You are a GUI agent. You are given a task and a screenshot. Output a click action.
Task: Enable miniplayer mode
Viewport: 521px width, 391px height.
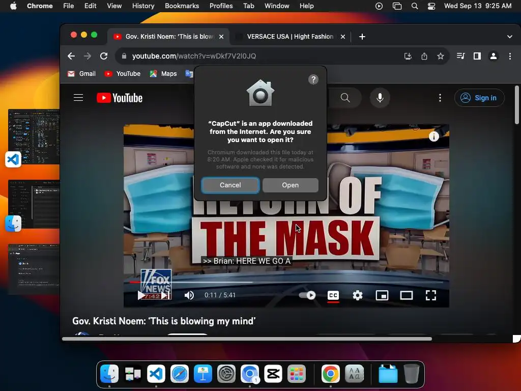coord(382,295)
